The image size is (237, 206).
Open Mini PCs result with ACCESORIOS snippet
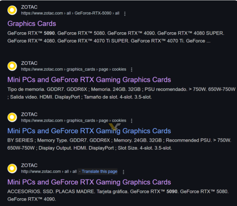89,182
